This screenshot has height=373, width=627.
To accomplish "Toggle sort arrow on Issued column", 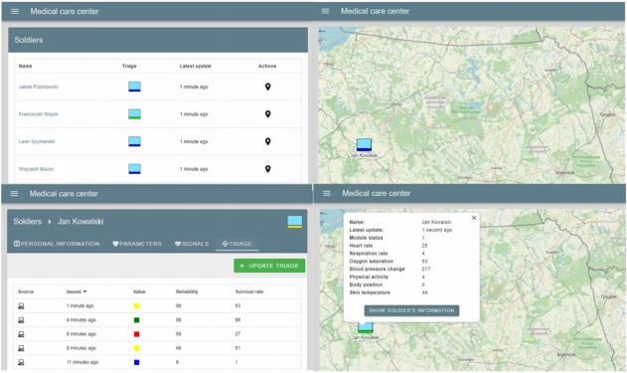I will point(84,291).
